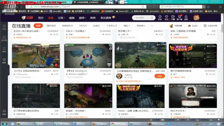224x126 pixels.
Task: Expand more category tags with the chevron
Action: click(x=152, y=26)
